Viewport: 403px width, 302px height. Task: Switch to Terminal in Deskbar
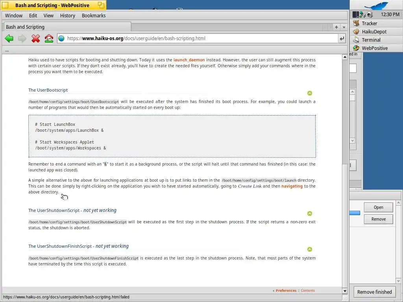click(376, 40)
